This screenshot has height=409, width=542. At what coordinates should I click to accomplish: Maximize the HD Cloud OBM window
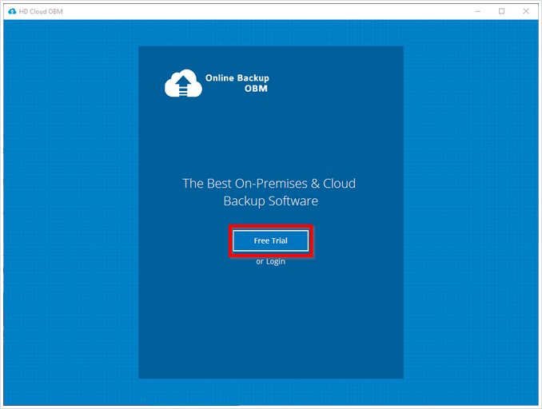tap(501, 11)
